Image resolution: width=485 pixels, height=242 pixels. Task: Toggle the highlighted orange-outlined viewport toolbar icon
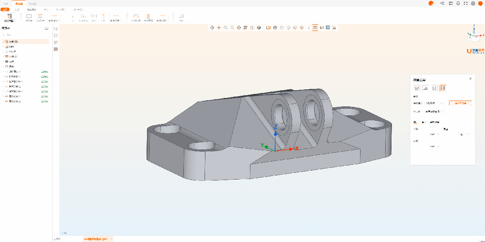315,28
